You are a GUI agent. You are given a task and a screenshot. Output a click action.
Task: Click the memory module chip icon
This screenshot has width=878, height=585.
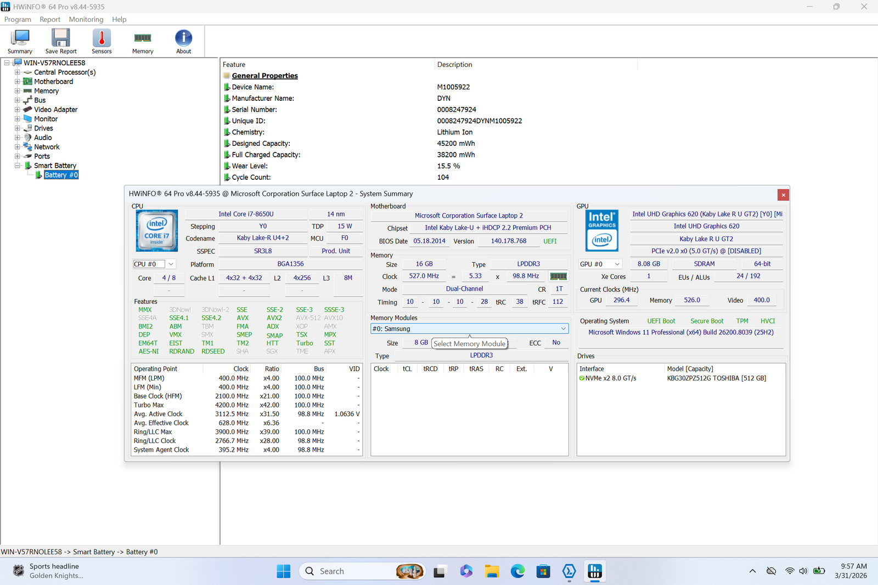[558, 276]
